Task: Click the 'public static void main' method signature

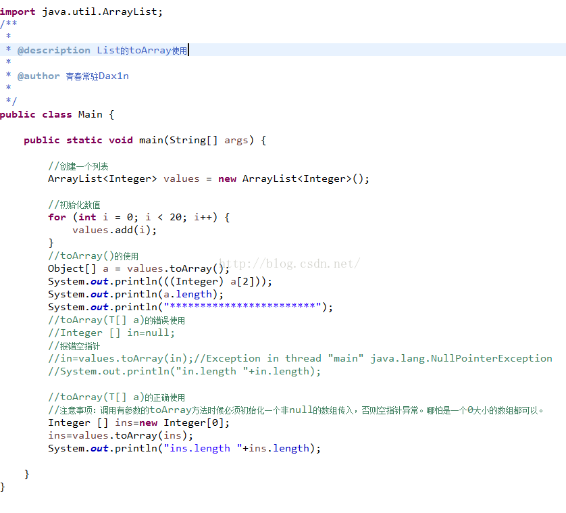Action: 145,140
